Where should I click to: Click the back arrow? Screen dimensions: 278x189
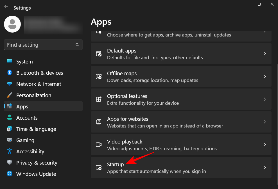click(6, 6)
